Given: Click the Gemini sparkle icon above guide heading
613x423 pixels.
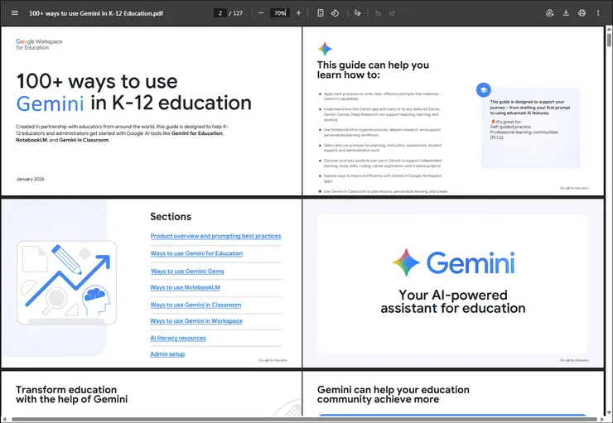Looking at the screenshot, I should (325, 49).
